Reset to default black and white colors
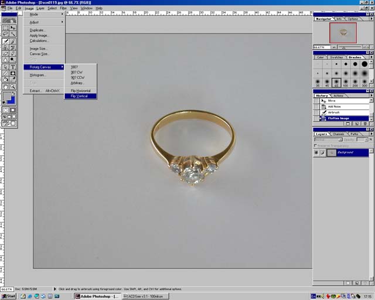This screenshot has width=375, height=300. point(4,103)
